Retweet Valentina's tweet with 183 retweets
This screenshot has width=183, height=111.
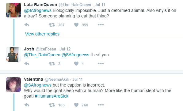click(52, 105)
